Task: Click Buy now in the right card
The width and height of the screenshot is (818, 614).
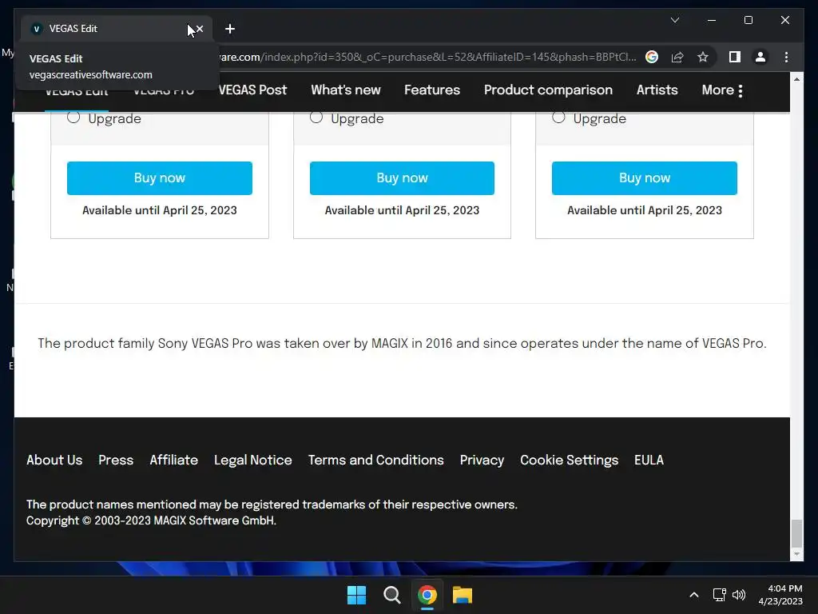Action: click(645, 178)
